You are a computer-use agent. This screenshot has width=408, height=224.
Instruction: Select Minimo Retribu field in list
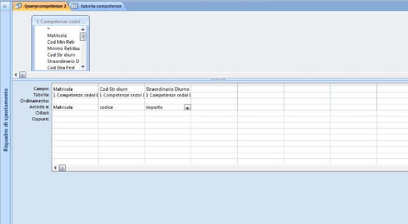[63, 48]
